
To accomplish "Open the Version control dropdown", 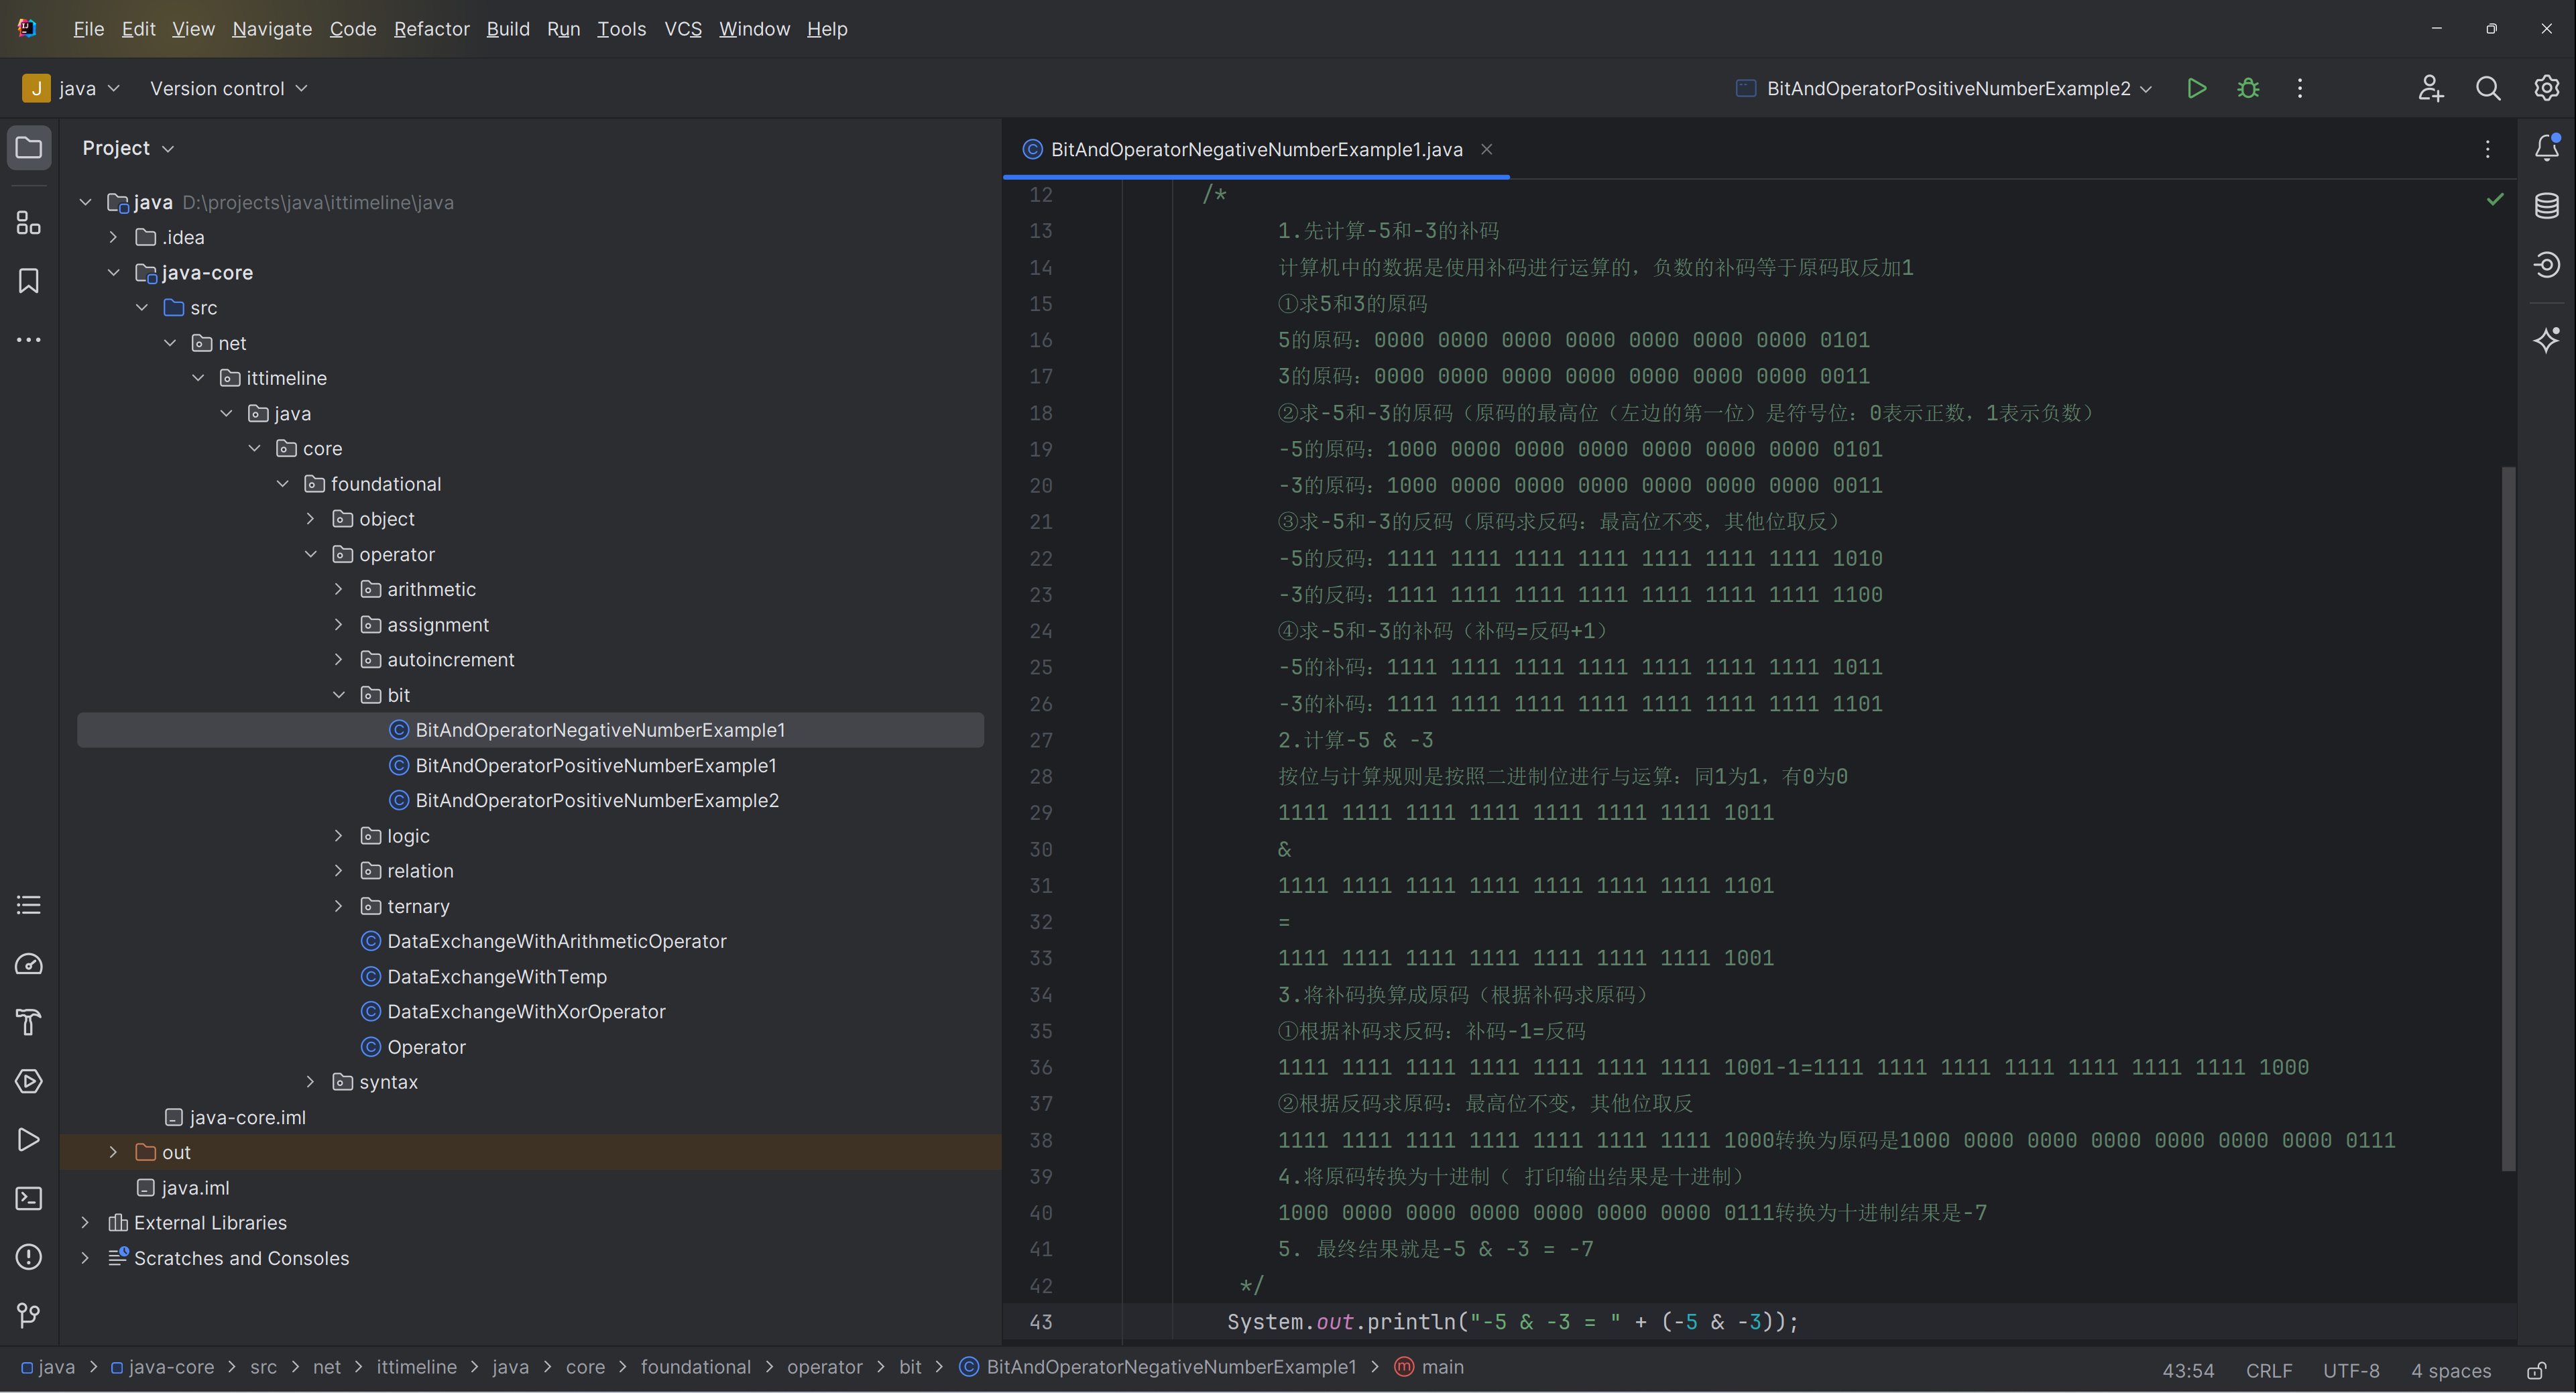I will (229, 88).
